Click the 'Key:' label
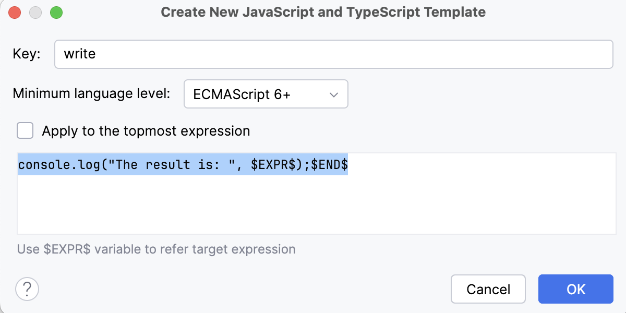Viewport: 626px width, 313px height. (26, 54)
